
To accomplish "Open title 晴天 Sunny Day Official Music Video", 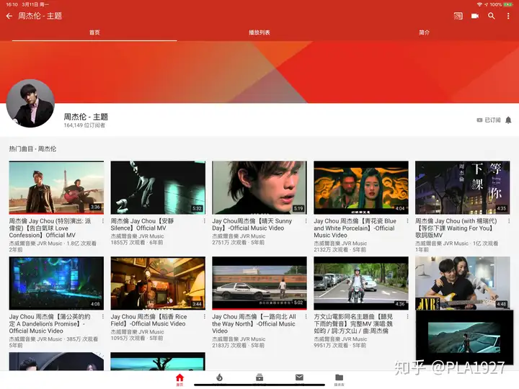I will tap(252, 224).
